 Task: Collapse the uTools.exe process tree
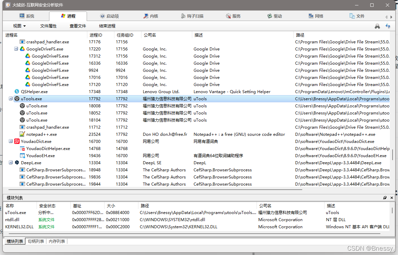(x=11, y=98)
